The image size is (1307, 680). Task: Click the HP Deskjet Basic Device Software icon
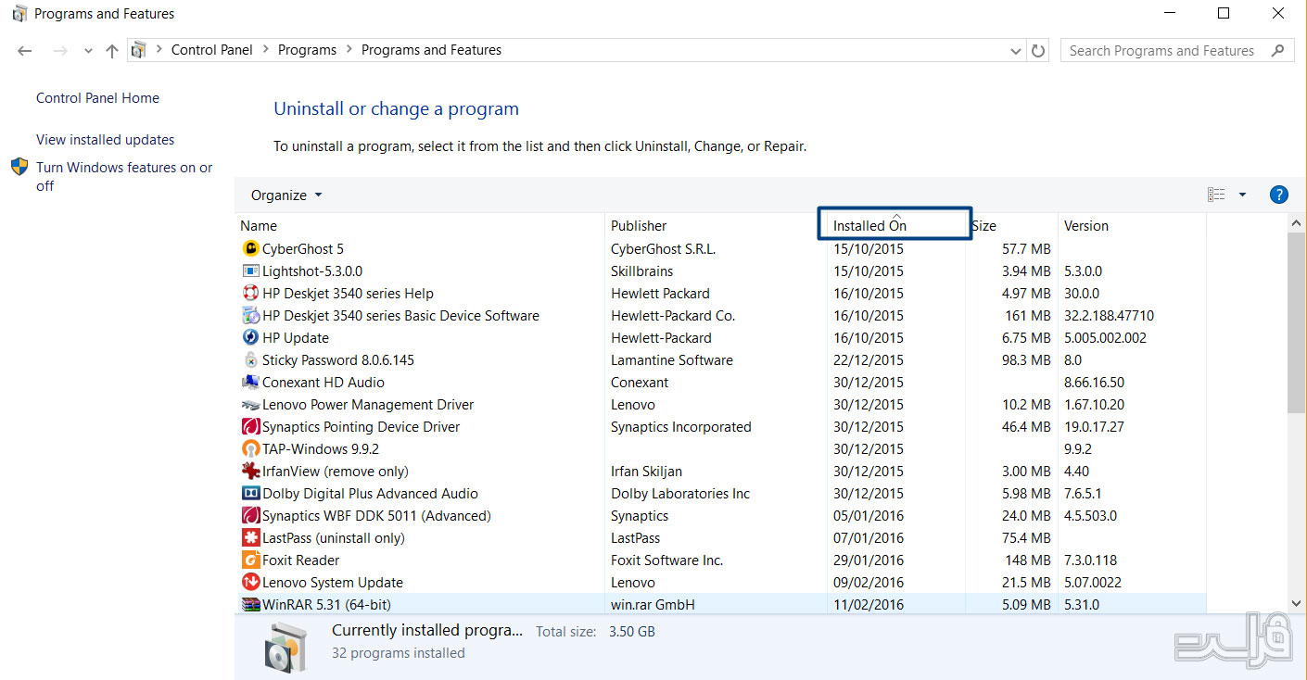[250, 315]
